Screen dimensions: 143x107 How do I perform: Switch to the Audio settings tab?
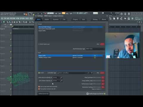(46, 19)
